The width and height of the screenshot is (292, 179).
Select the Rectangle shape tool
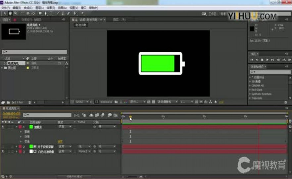coord(40,13)
